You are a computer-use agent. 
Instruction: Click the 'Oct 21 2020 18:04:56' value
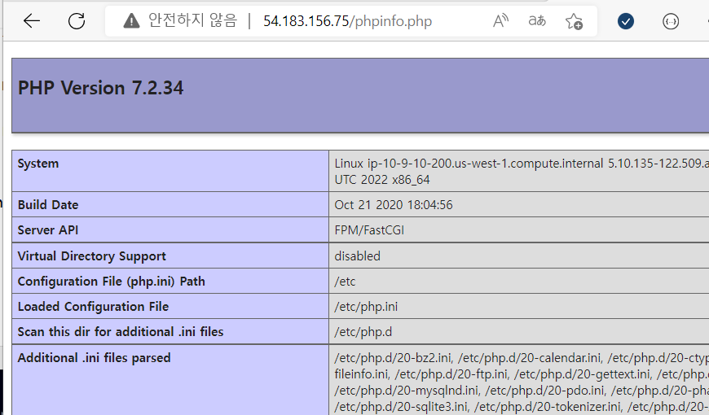(394, 204)
